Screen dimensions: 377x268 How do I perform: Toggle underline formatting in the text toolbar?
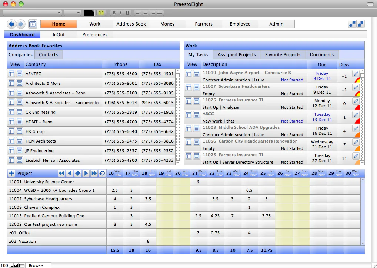pos(127,12)
